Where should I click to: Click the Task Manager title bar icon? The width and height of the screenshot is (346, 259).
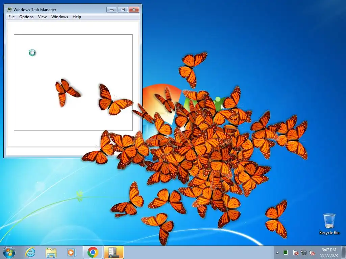point(9,9)
